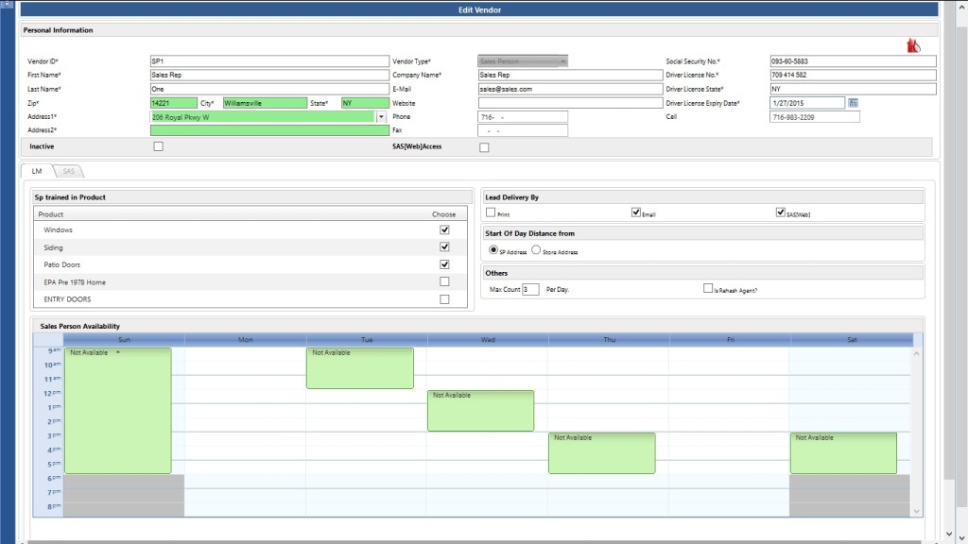Click the Cell number field

pyautogui.click(x=814, y=116)
